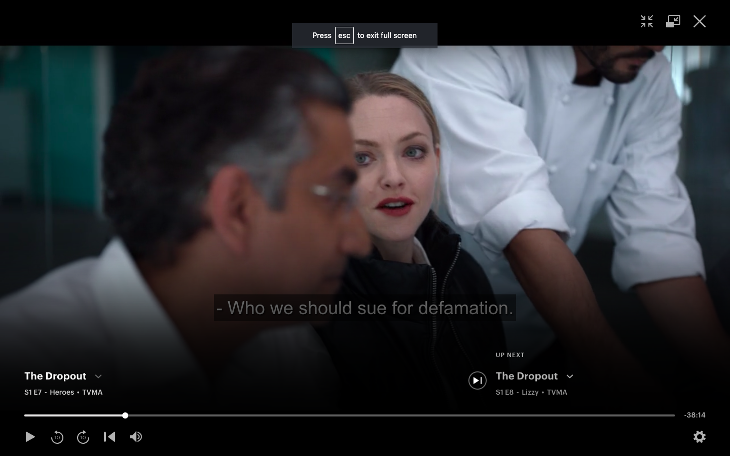Switch to picture-in-picture mini player
The image size is (730, 456).
tap(673, 21)
